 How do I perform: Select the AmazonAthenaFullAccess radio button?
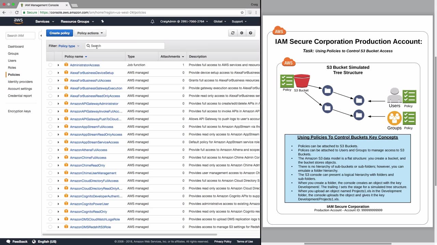pos(50,150)
